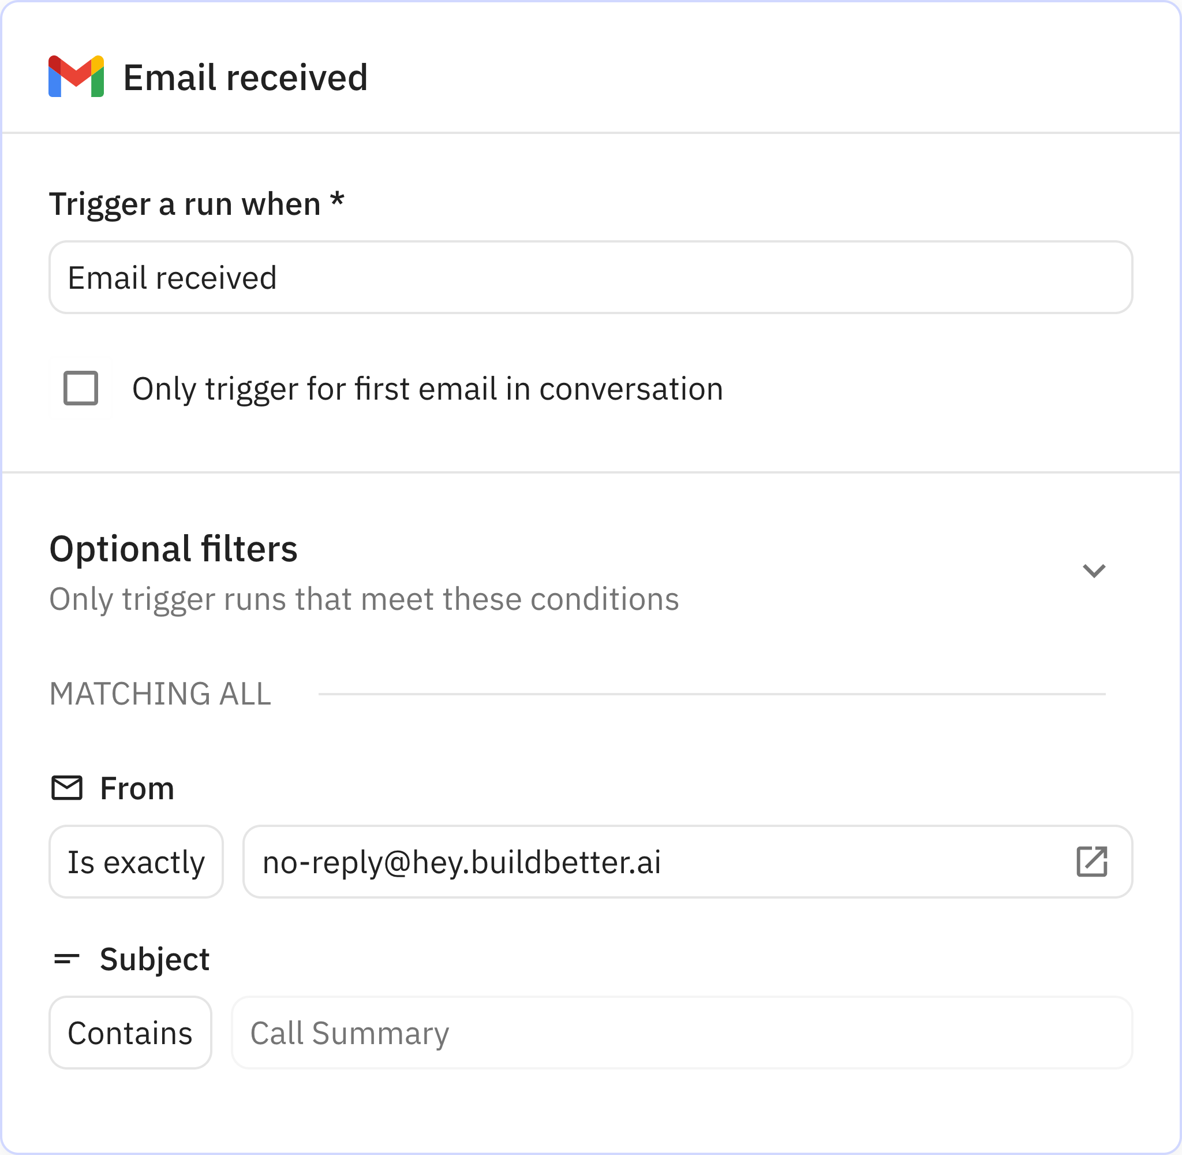1182x1155 pixels.
Task: Click the Email received header title
Action: (245, 76)
